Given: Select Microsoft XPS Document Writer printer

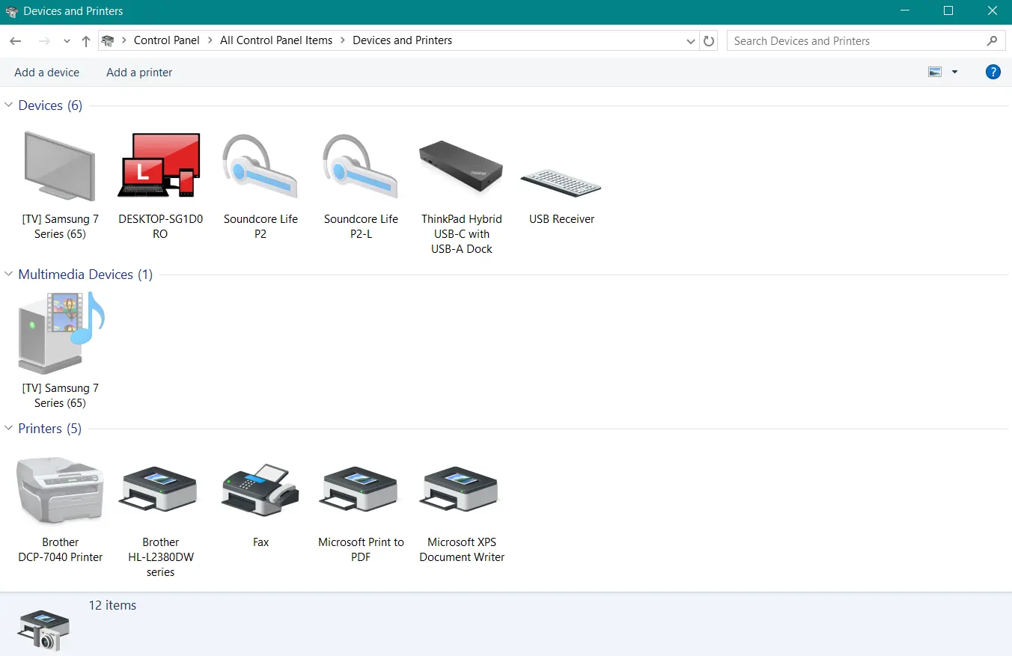Looking at the screenshot, I should pos(461,490).
